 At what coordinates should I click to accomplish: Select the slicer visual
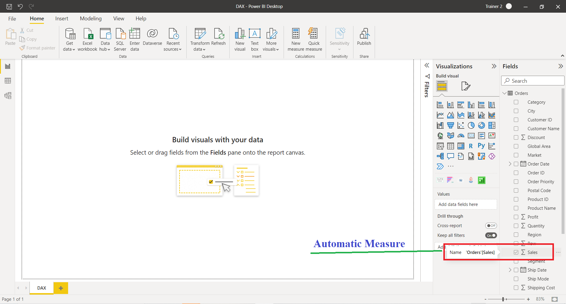[440, 146]
